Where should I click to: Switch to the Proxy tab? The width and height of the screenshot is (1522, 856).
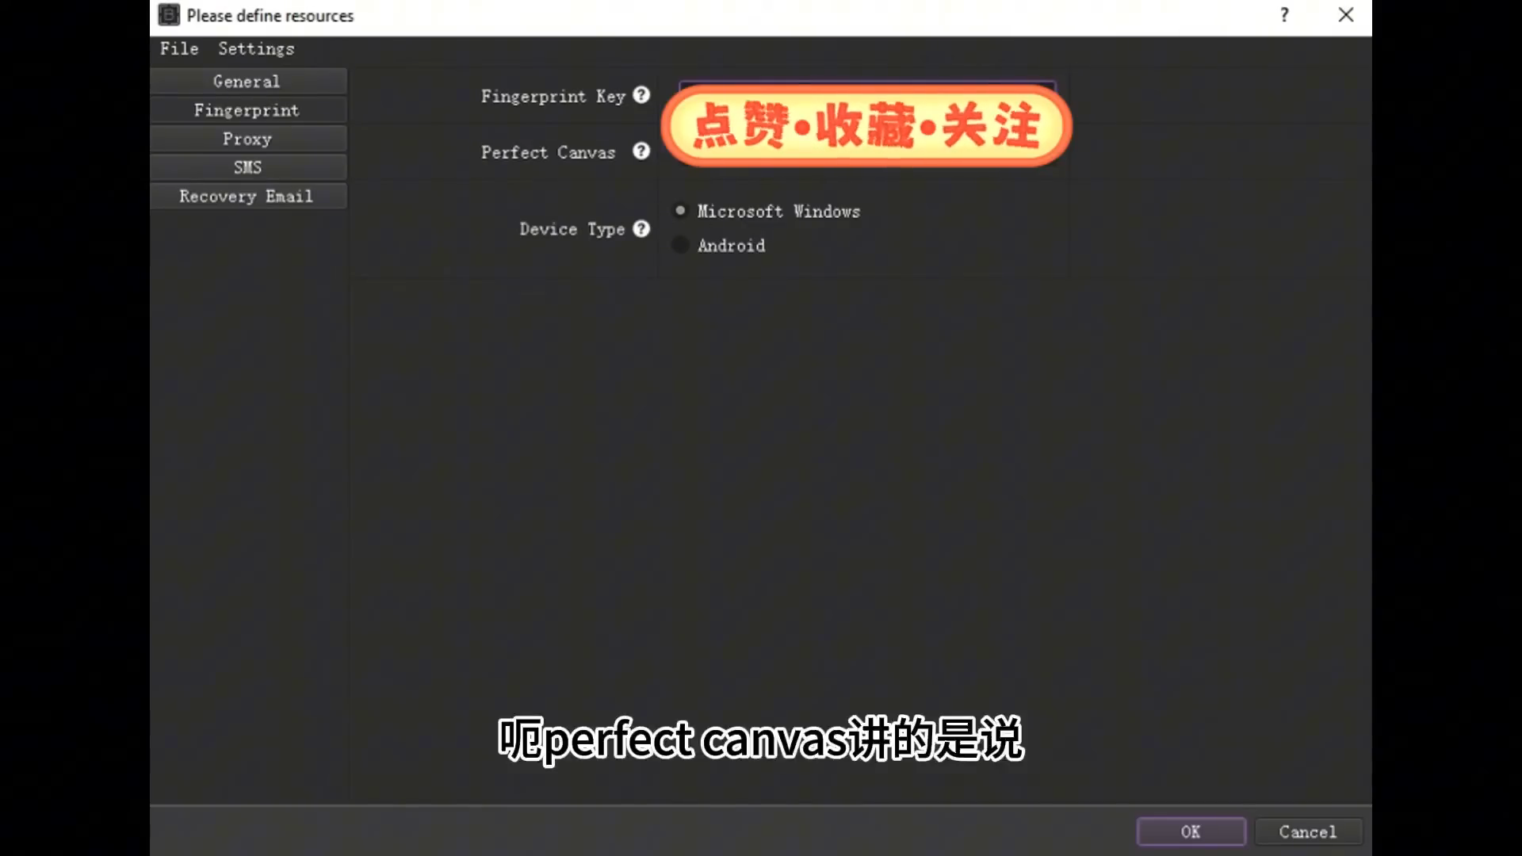point(248,139)
